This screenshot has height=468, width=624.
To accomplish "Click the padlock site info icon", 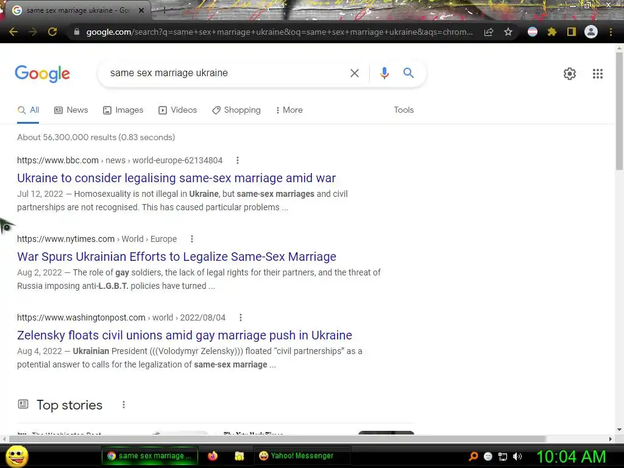I will (x=77, y=32).
